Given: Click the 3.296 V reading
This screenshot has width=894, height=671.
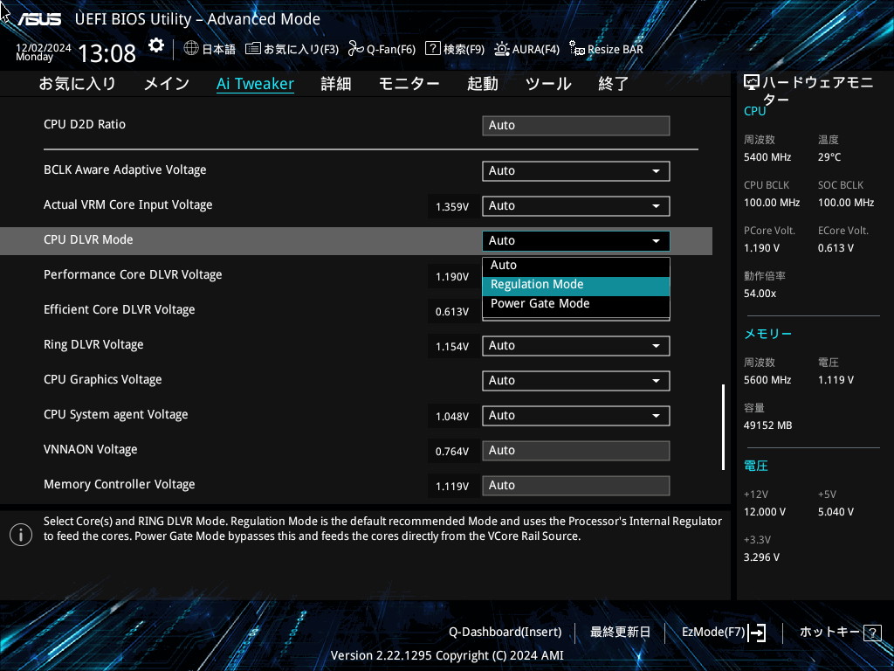Looking at the screenshot, I should (x=761, y=557).
